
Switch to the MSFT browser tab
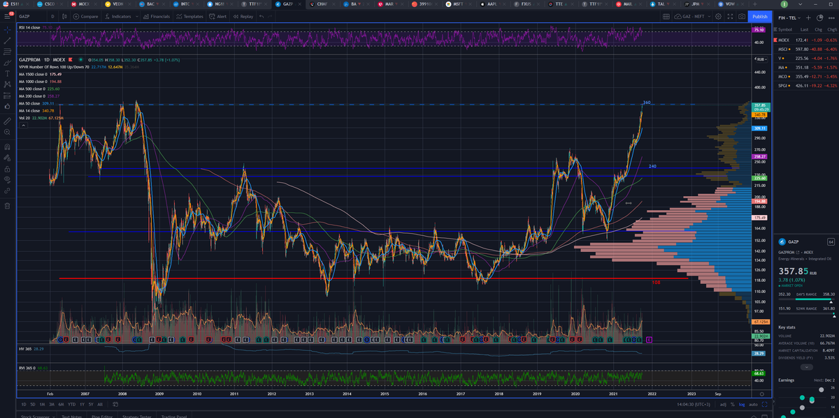[458, 4]
